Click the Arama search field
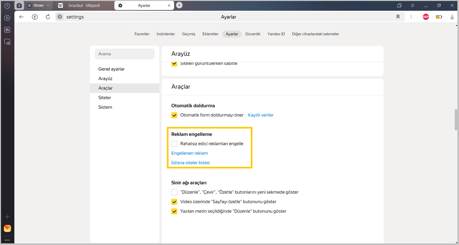Viewport: 459px width, 245px height. coord(125,54)
